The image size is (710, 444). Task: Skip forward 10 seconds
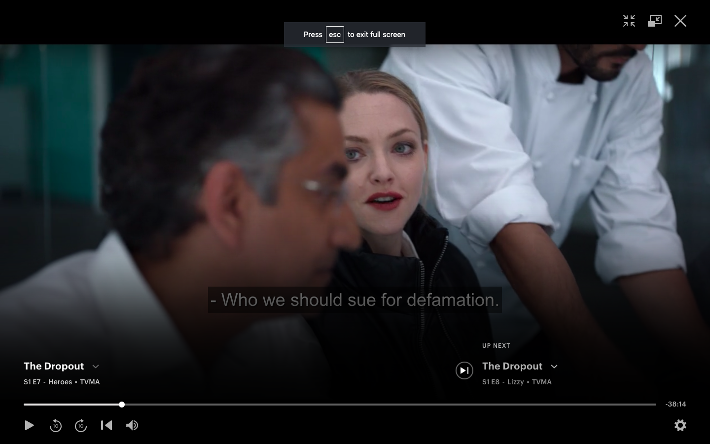pos(81,425)
